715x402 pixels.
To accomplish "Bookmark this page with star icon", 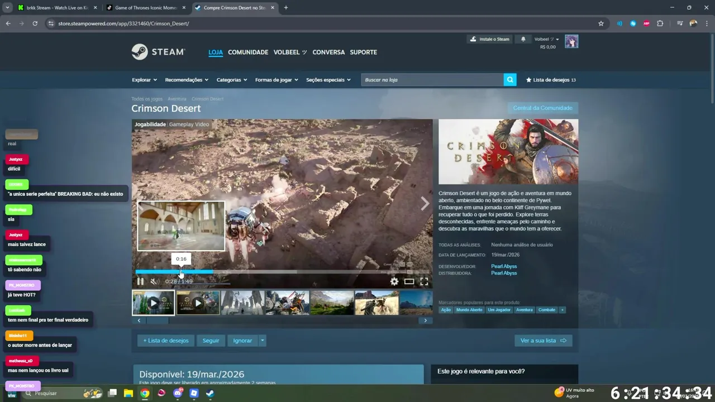I will [601, 23].
